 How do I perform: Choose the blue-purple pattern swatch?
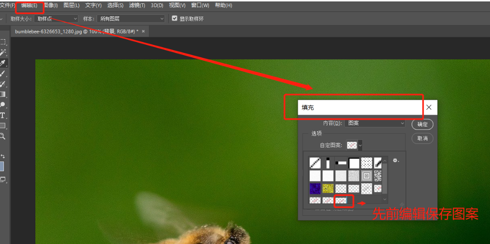(315, 189)
